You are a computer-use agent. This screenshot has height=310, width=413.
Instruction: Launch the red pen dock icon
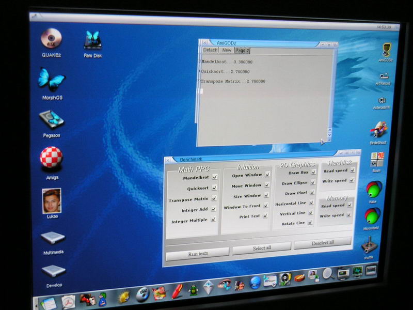coord(177,291)
